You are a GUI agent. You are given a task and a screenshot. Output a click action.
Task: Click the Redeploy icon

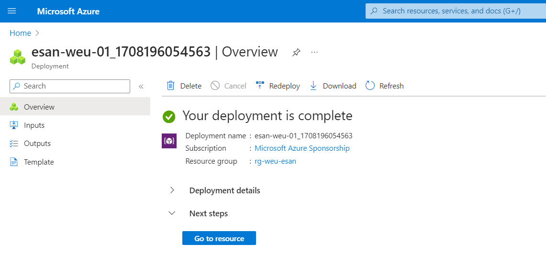coord(260,86)
